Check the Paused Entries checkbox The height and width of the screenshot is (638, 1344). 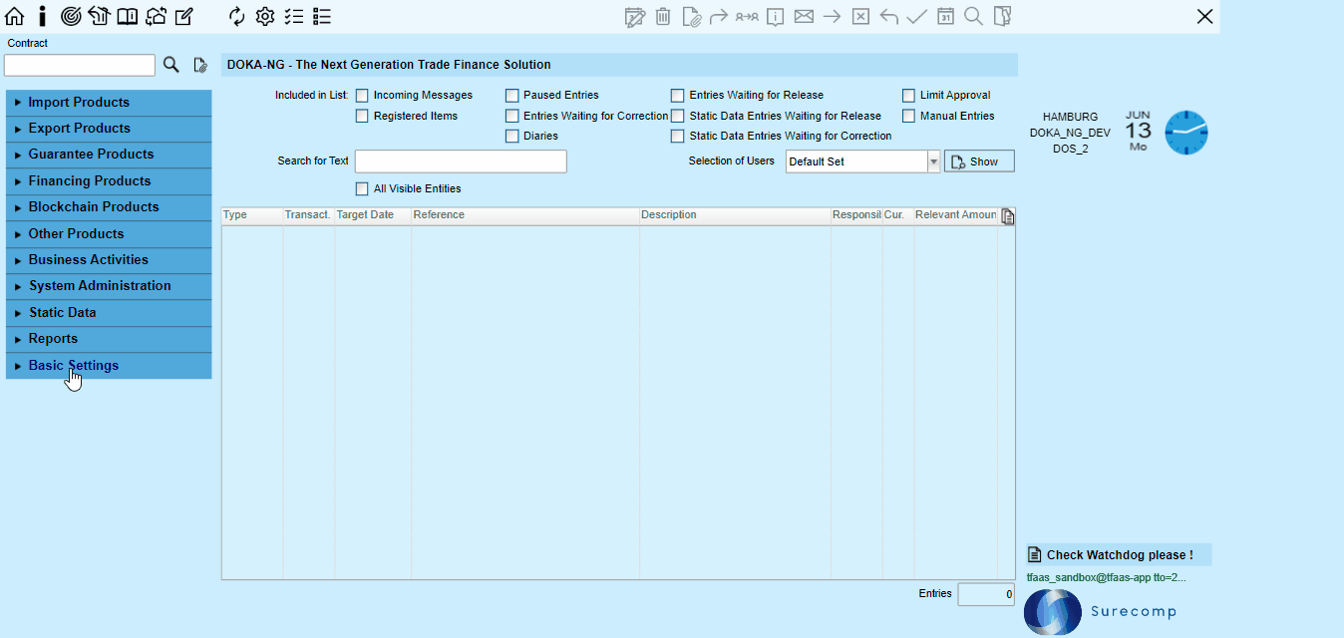coord(512,96)
